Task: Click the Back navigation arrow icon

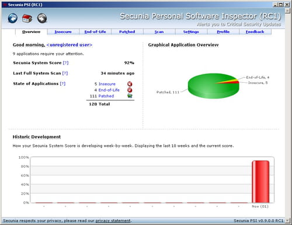Action: pos(13,19)
